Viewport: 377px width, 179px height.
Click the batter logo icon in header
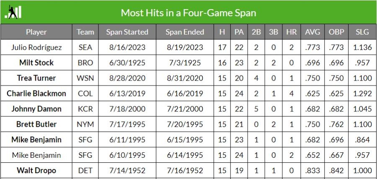point(13,12)
